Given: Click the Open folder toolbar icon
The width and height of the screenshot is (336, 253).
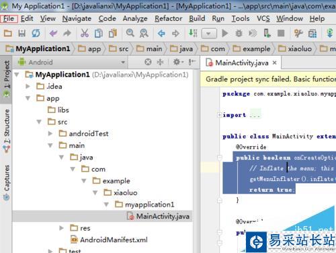Looking at the screenshot, I should click(8, 33).
